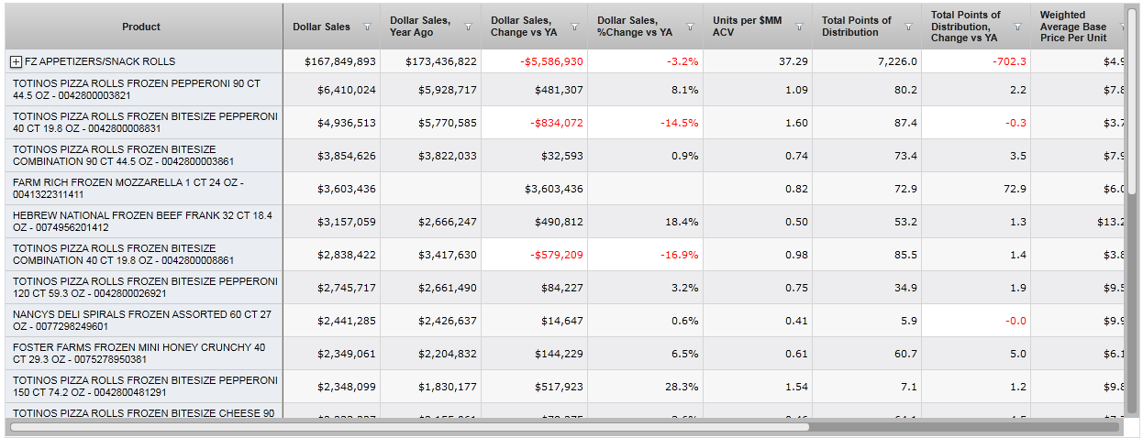Filter Total Points of Distribution, Change vs YA
The image size is (1143, 438).
coord(1017,27)
